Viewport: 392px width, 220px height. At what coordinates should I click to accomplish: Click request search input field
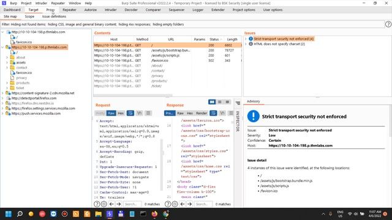pos(132,204)
